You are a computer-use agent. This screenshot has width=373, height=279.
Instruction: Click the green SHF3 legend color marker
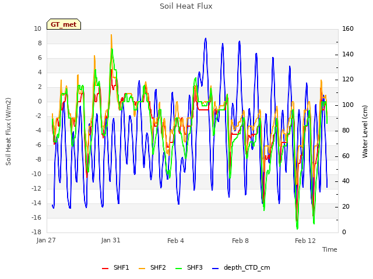179,269
